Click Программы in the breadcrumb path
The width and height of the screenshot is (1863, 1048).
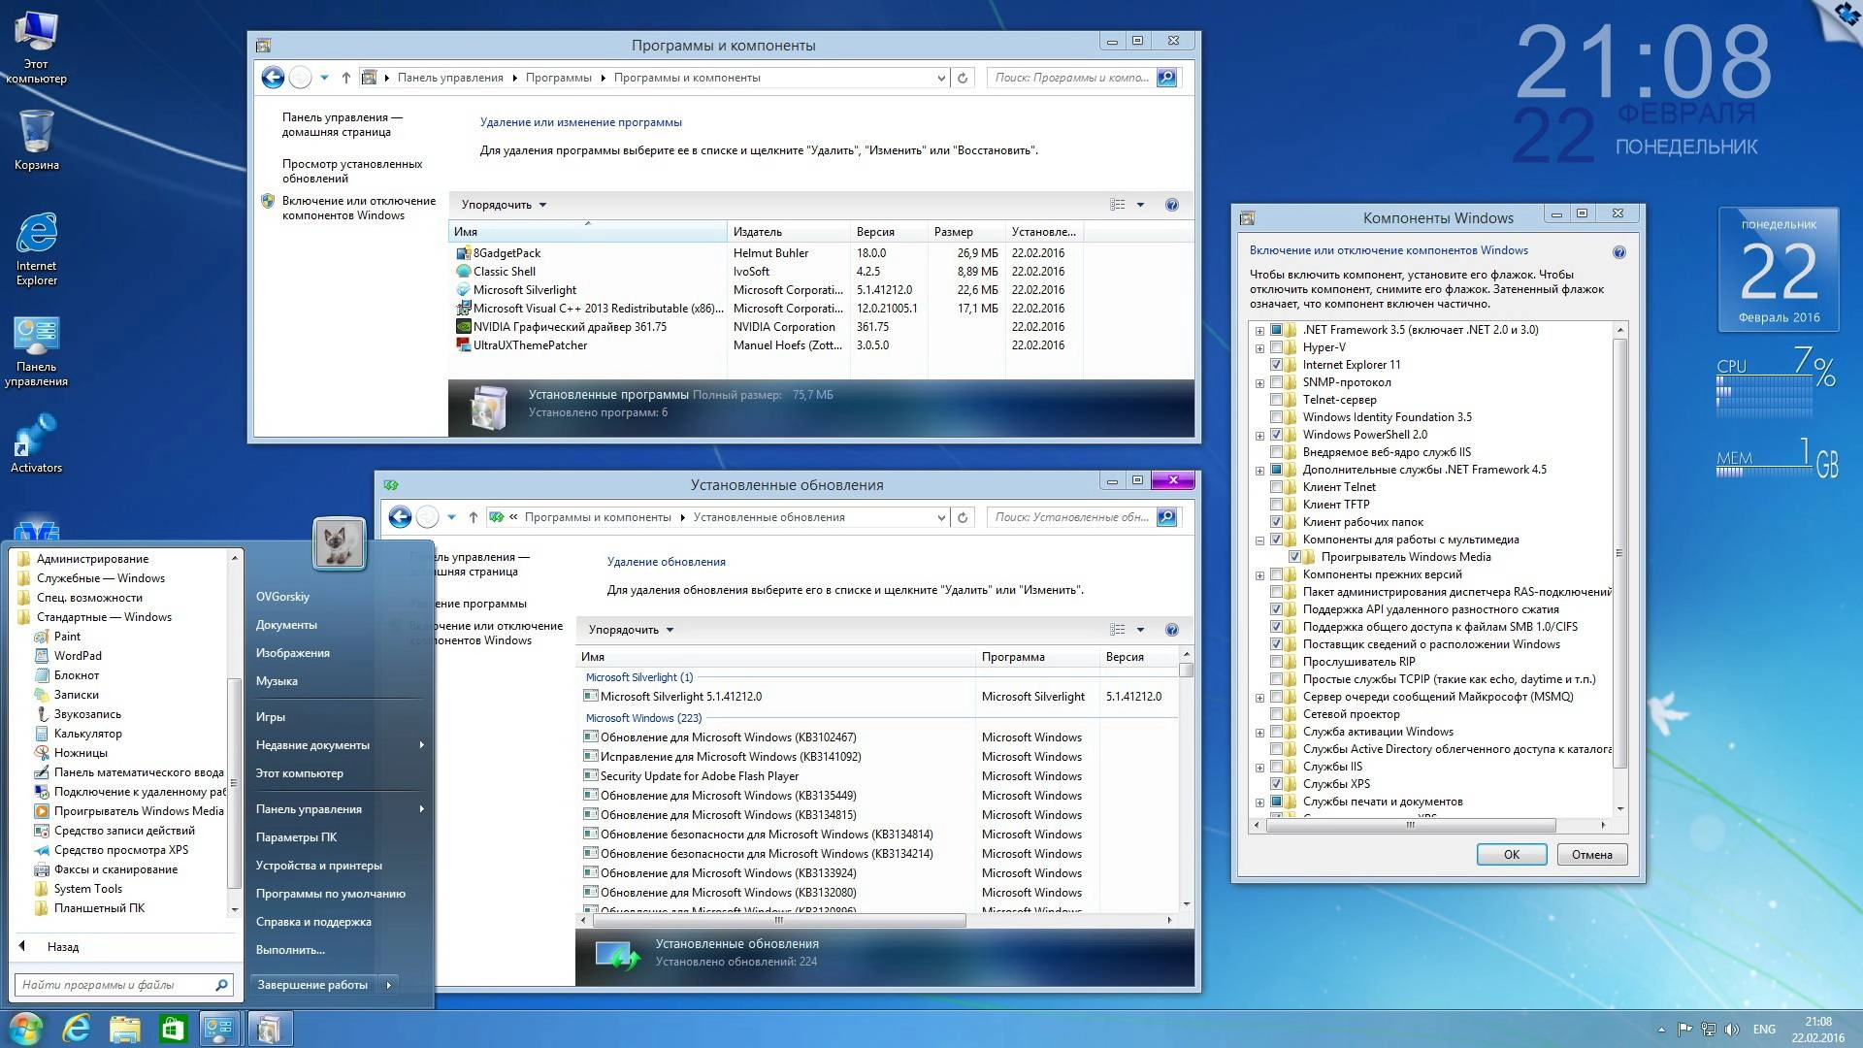coord(558,78)
